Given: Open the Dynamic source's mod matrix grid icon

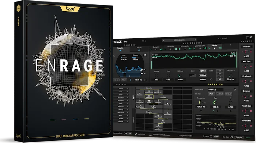Looking at the screenshot, I should tap(161, 49).
